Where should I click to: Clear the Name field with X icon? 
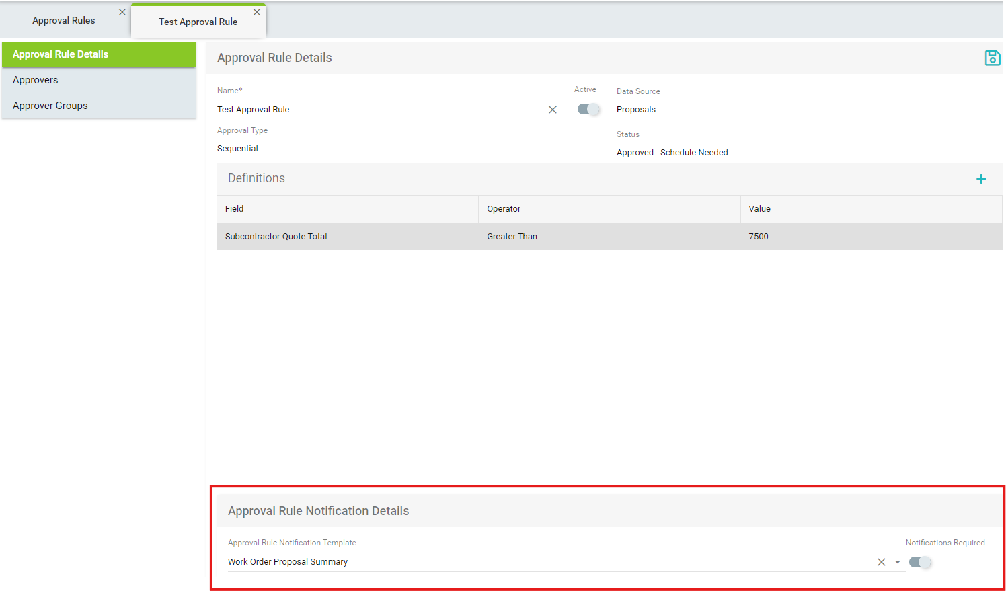pos(553,110)
